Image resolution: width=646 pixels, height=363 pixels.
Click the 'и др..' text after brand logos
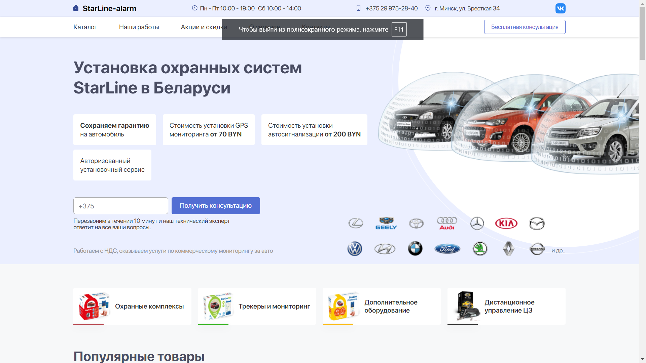[558, 250]
